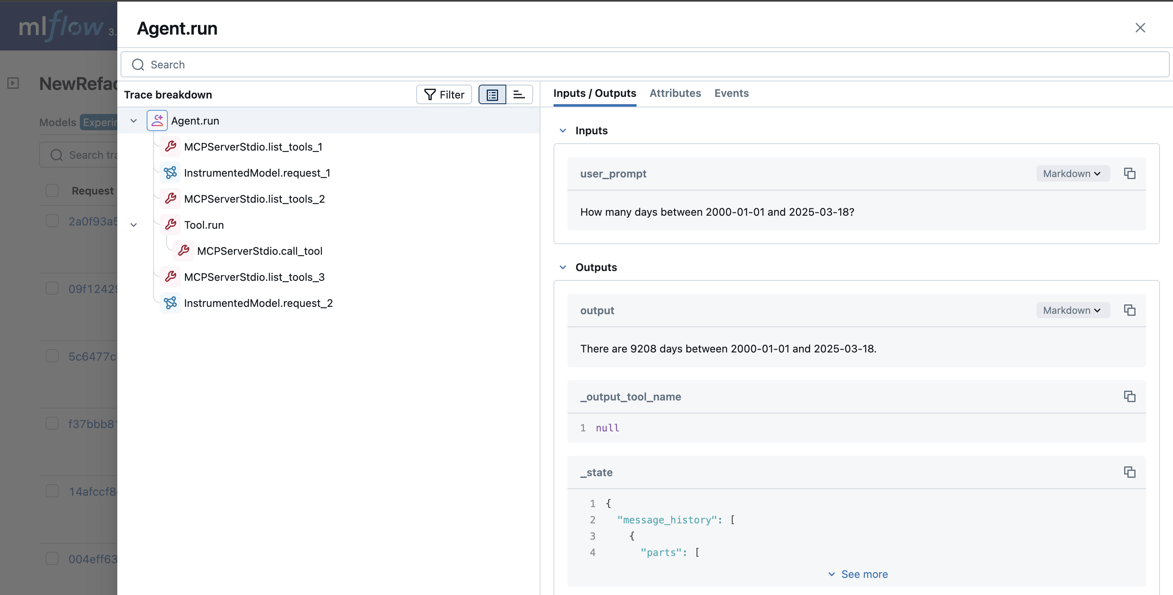Check the checkbox next to f37bbb8 row
The width and height of the screenshot is (1173, 595).
click(52, 423)
